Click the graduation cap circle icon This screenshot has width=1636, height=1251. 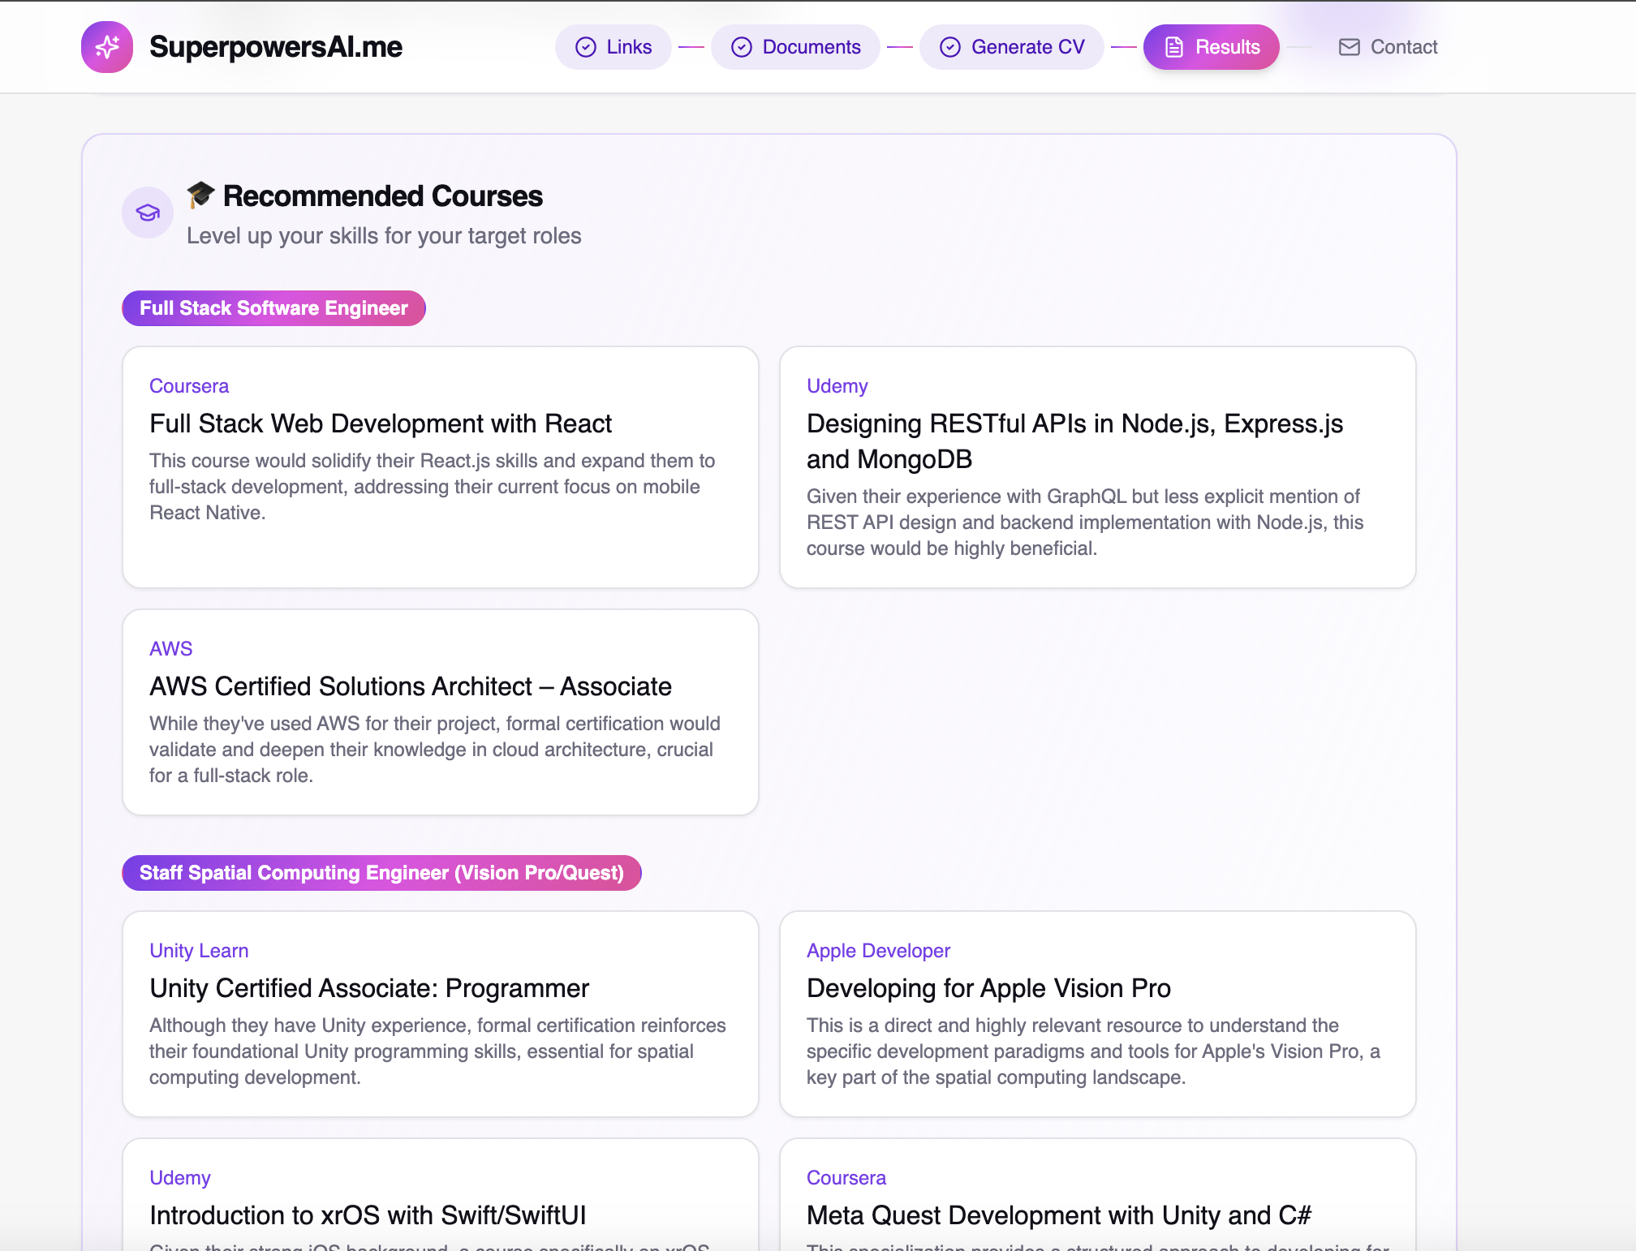pyautogui.click(x=148, y=213)
